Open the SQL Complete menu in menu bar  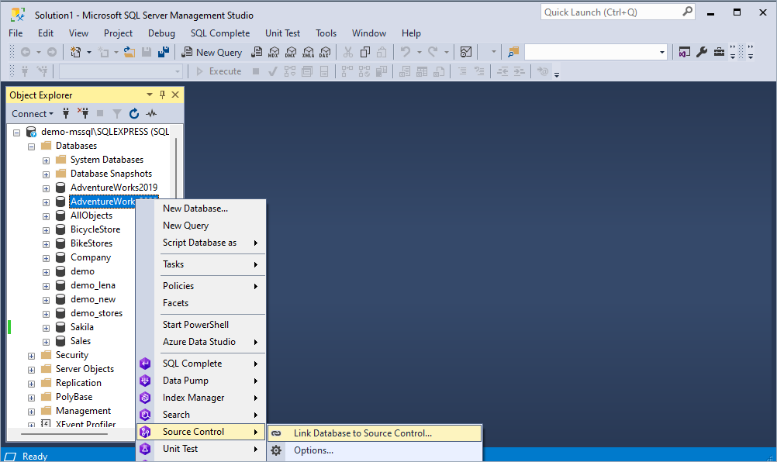click(x=220, y=33)
